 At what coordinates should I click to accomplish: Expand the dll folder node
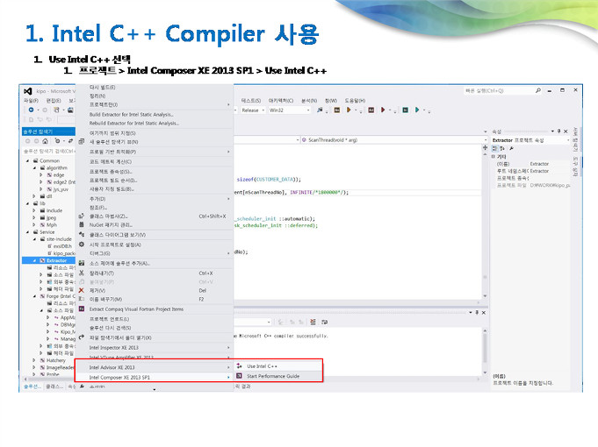click(34, 196)
